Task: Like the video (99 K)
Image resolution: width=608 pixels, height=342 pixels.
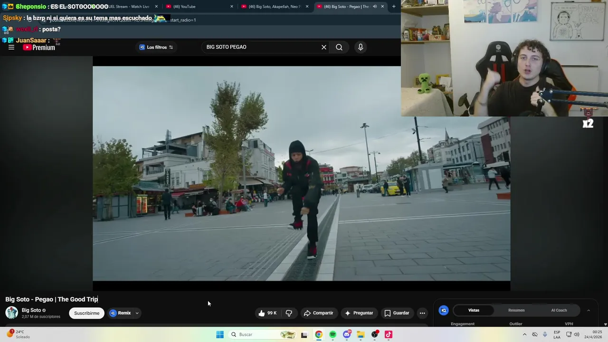Action: [x=267, y=313]
